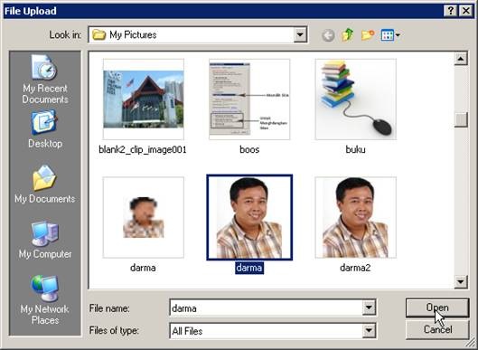Click the All Files type field
478x350 pixels.
pos(266,331)
